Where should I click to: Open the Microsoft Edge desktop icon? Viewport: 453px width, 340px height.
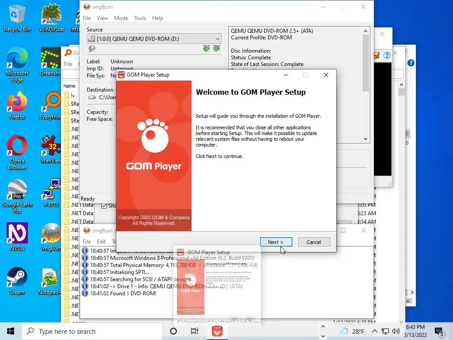[17, 65]
